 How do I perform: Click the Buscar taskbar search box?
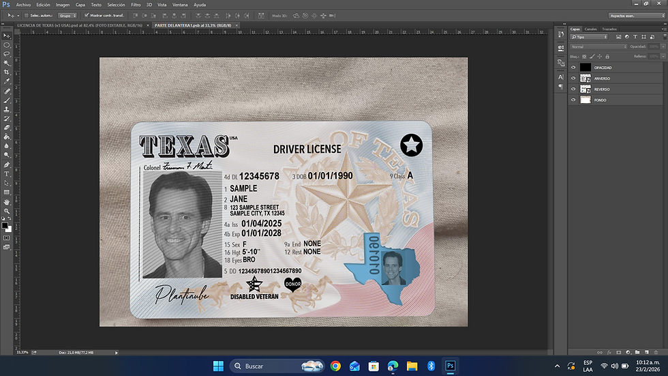(x=277, y=366)
